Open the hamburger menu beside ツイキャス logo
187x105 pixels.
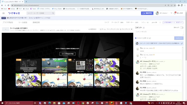[4, 13]
